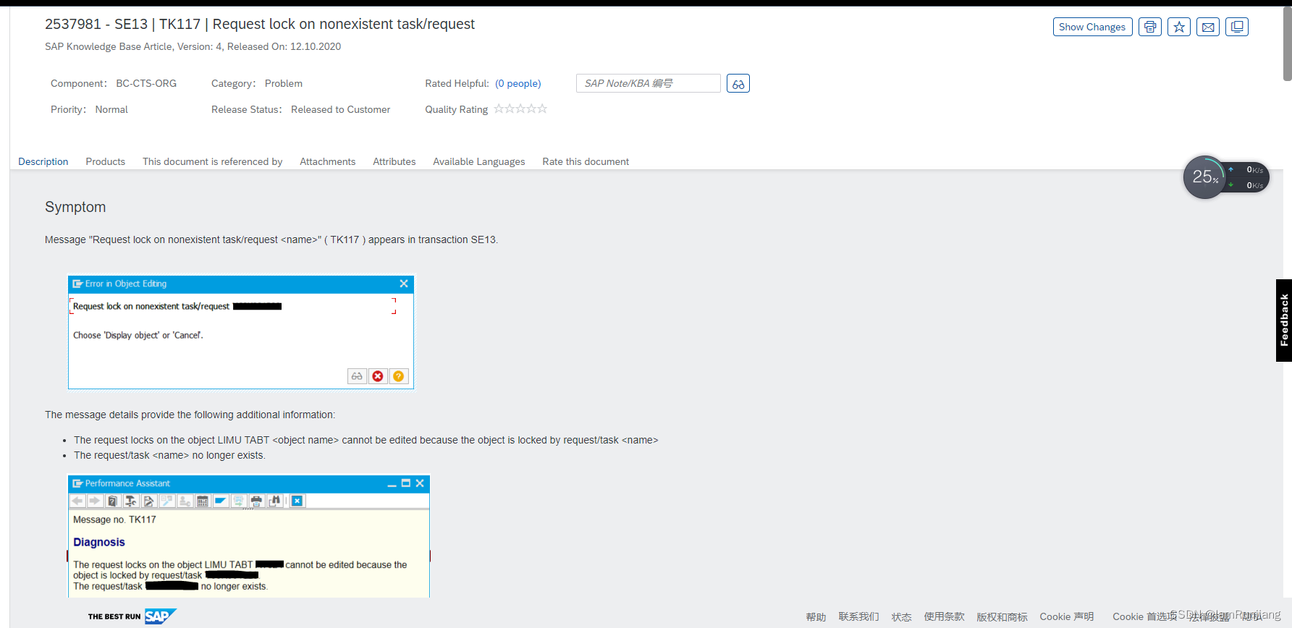Click the email envelope icon

pos(1208,27)
